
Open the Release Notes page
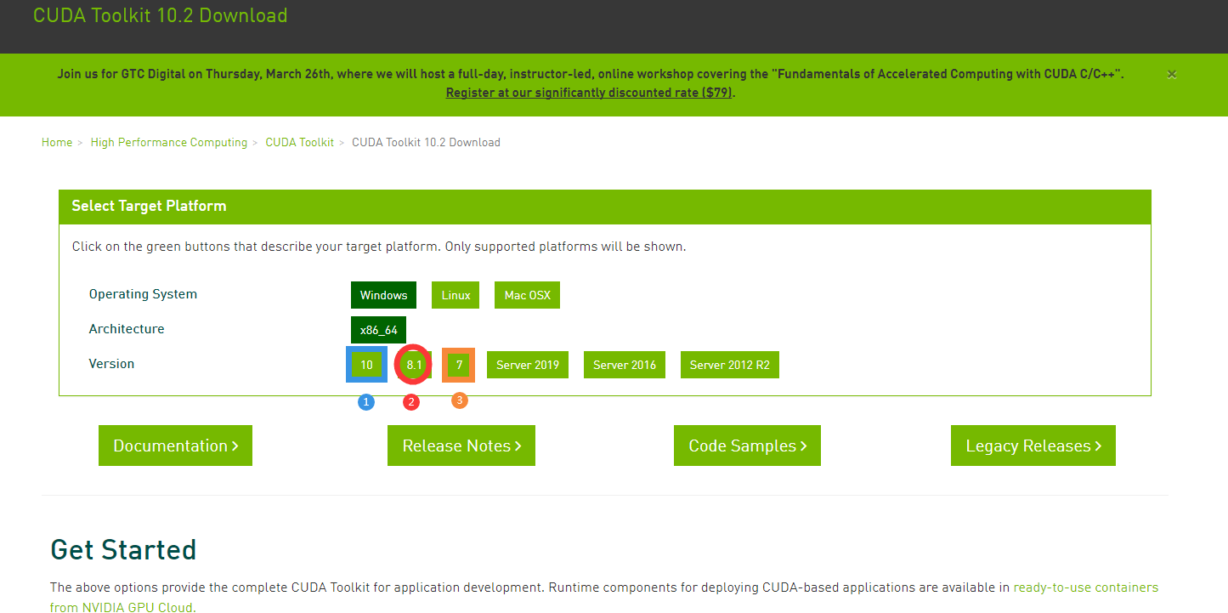[461, 446]
